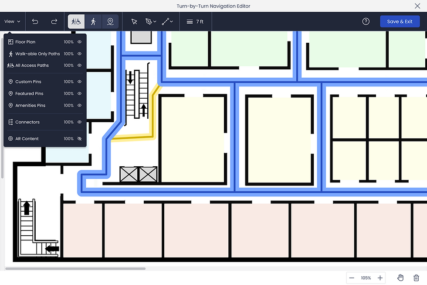
Task: Adjust All Access Paths opacity 100%
Action: (69, 65)
